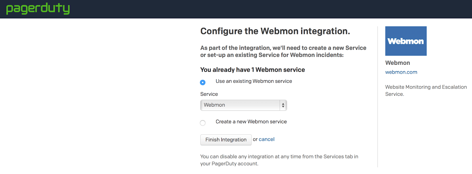472x174 pixels.
Task: Click the 'Use an existing Webmon service' label
Action: tap(254, 81)
